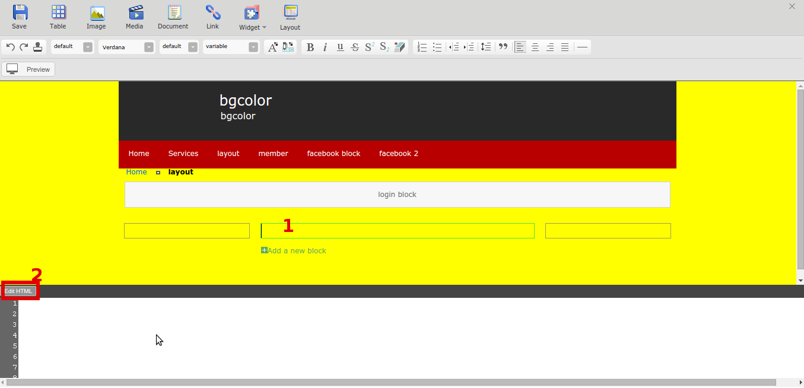Image resolution: width=804 pixels, height=388 pixels.
Task: Click the Edit HTML button
Action: (19, 291)
